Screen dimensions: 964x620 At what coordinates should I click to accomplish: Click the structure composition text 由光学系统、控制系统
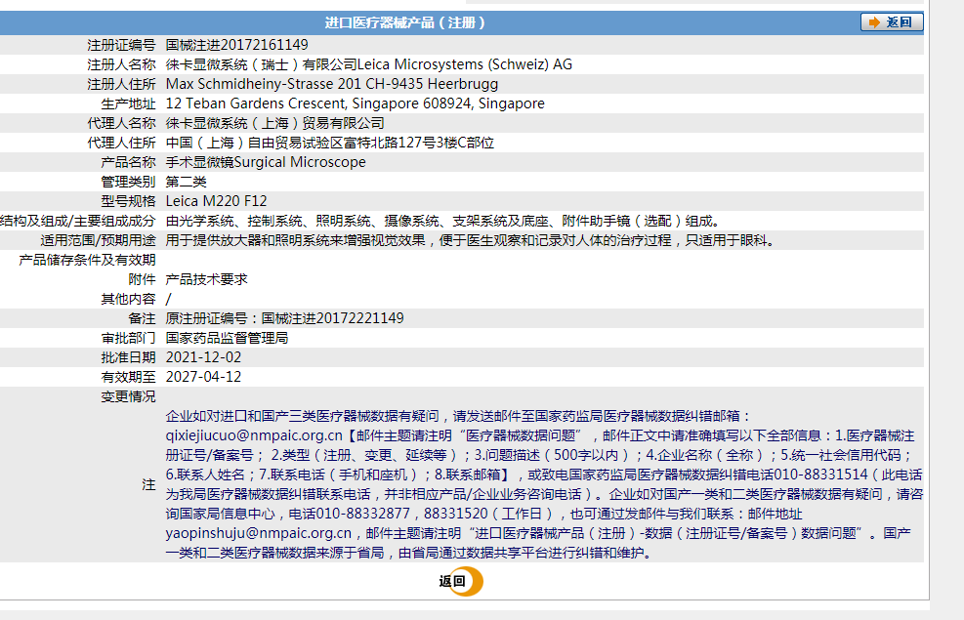point(233,222)
